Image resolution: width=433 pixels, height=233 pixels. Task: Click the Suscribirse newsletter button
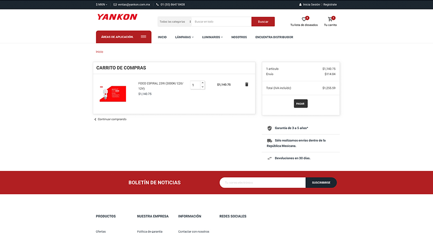(x=321, y=182)
